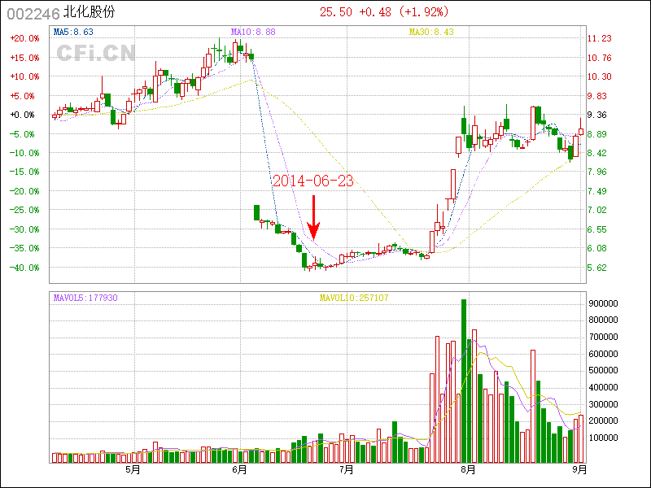
Task: Click the 500000 volume axis label
Action: tap(603, 370)
